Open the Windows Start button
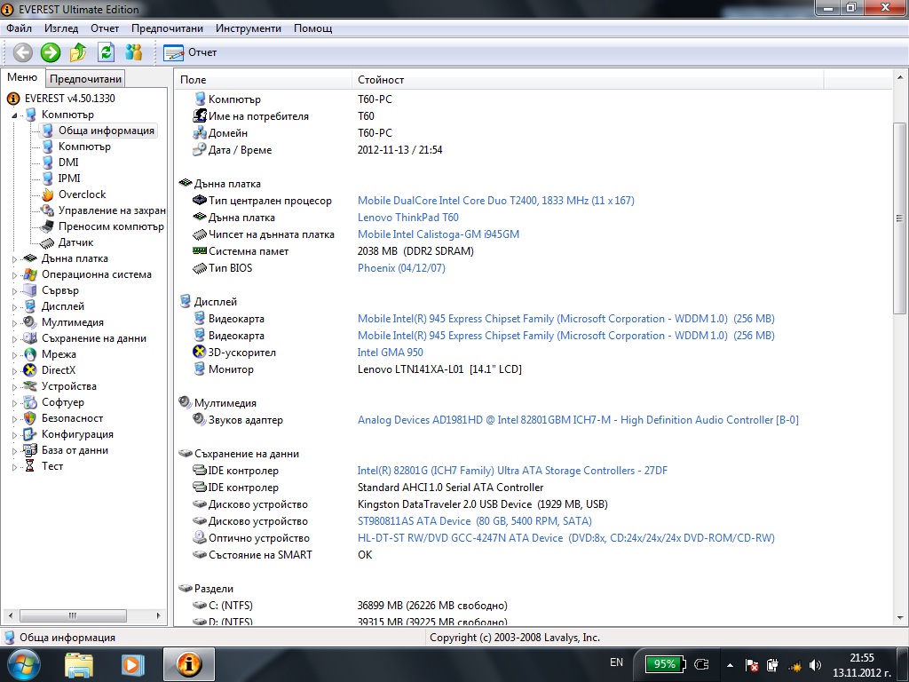 point(22,664)
